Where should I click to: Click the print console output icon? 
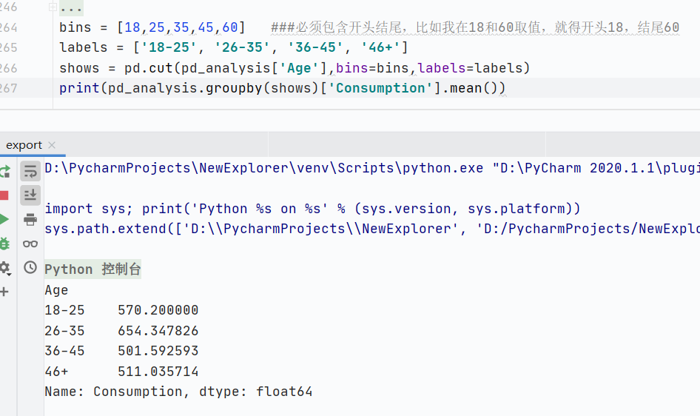coord(30,219)
